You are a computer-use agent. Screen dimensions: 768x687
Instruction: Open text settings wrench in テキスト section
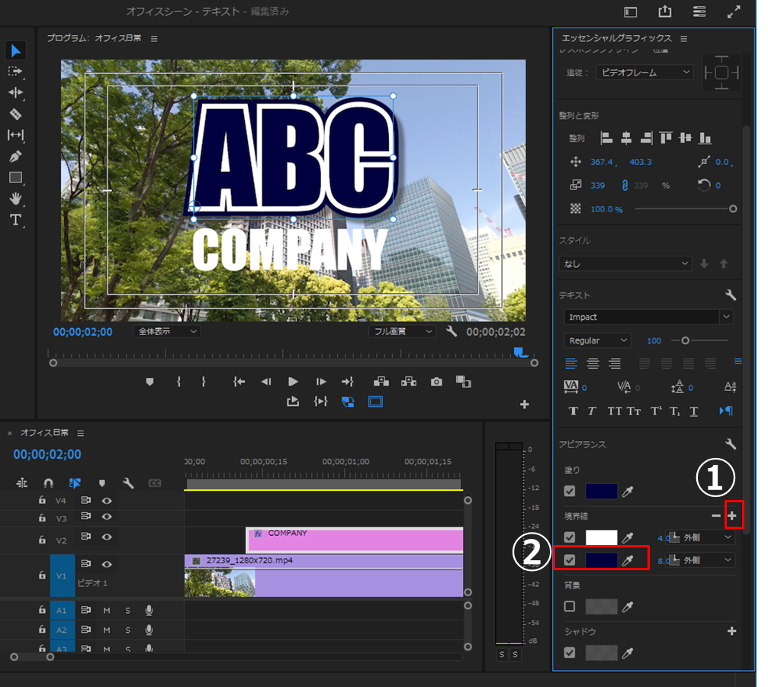730,295
